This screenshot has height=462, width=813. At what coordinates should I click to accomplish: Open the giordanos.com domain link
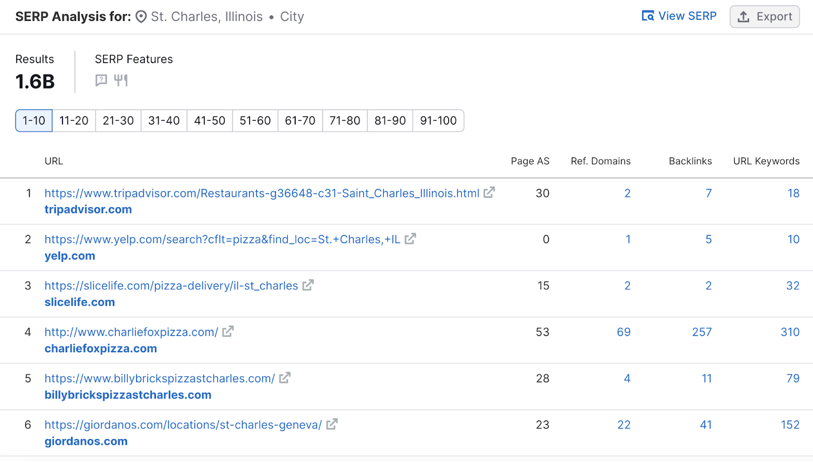click(86, 441)
